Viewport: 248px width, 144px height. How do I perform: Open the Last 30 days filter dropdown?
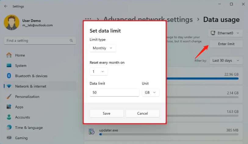tap(226, 60)
